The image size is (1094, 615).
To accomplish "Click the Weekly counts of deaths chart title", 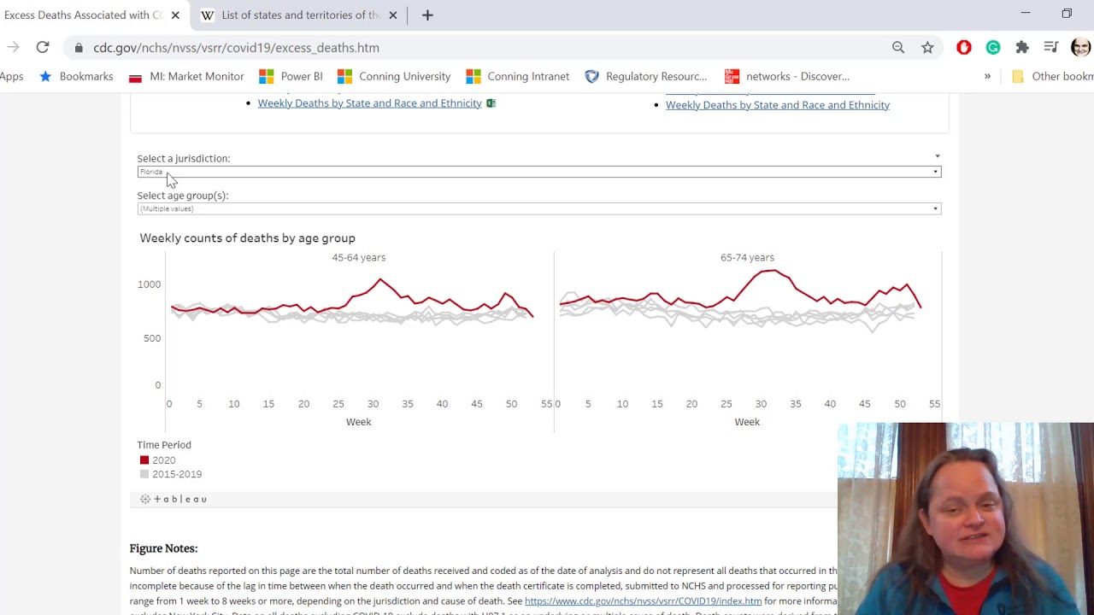I will tap(248, 238).
